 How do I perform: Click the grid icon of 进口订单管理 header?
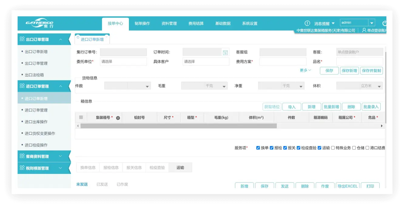22,86
